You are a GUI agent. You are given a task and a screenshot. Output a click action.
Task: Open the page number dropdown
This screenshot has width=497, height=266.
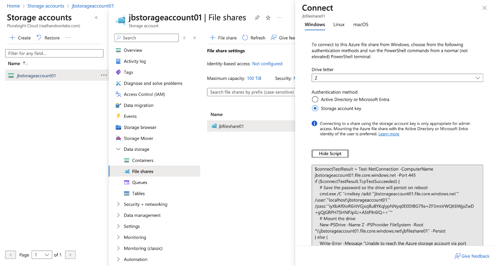[42, 255]
